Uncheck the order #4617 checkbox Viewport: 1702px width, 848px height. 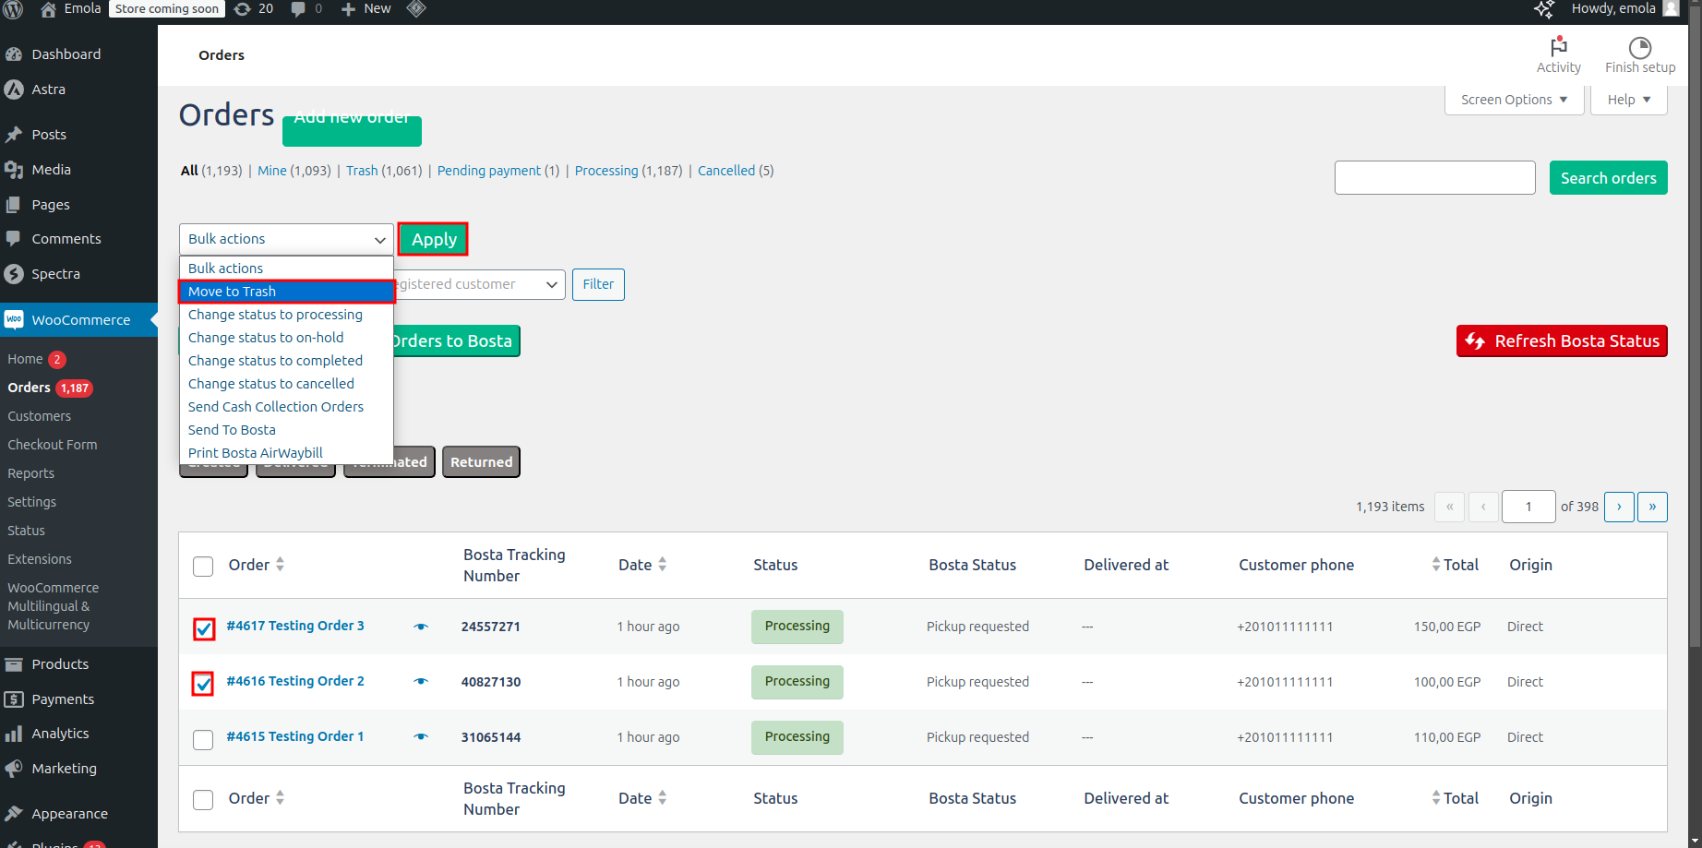coord(203,628)
